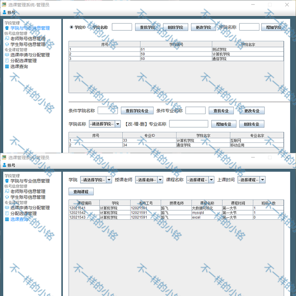Click the 学院编号 column header
296x296 pixels.
pyautogui.click(x=176, y=44)
